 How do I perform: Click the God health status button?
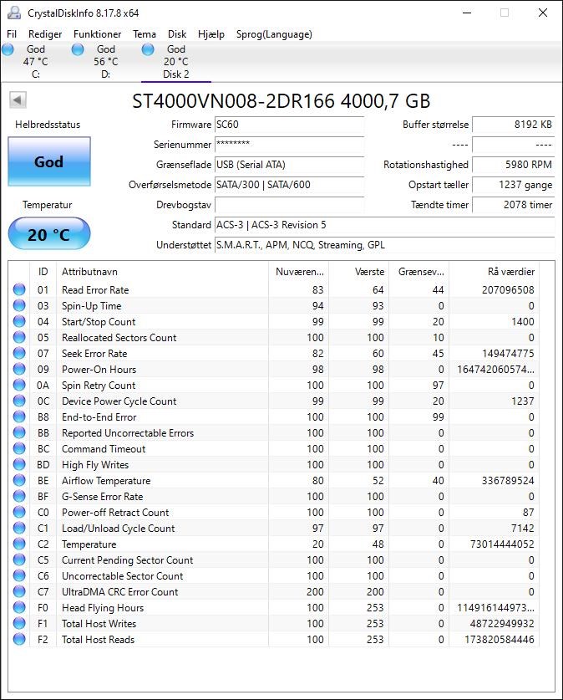49,161
